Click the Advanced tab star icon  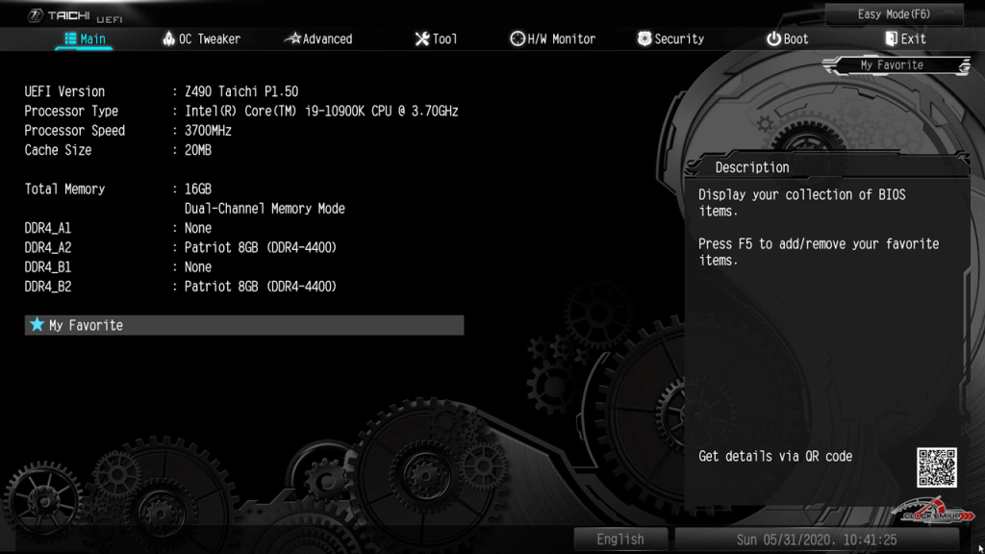click(x=292, y=39)
